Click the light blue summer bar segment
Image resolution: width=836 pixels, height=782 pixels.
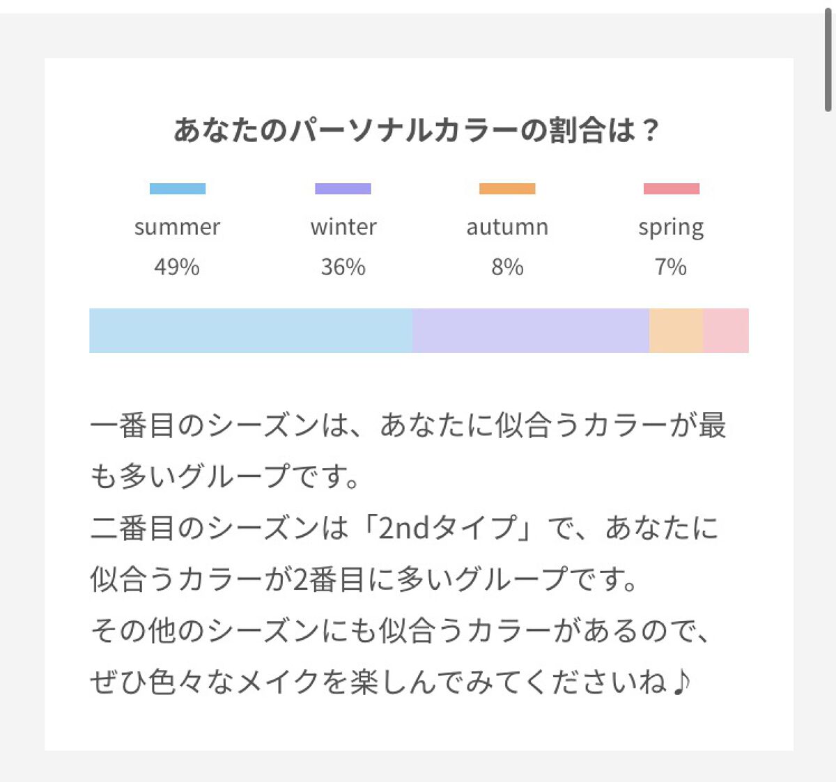click(x=251, y=331)
